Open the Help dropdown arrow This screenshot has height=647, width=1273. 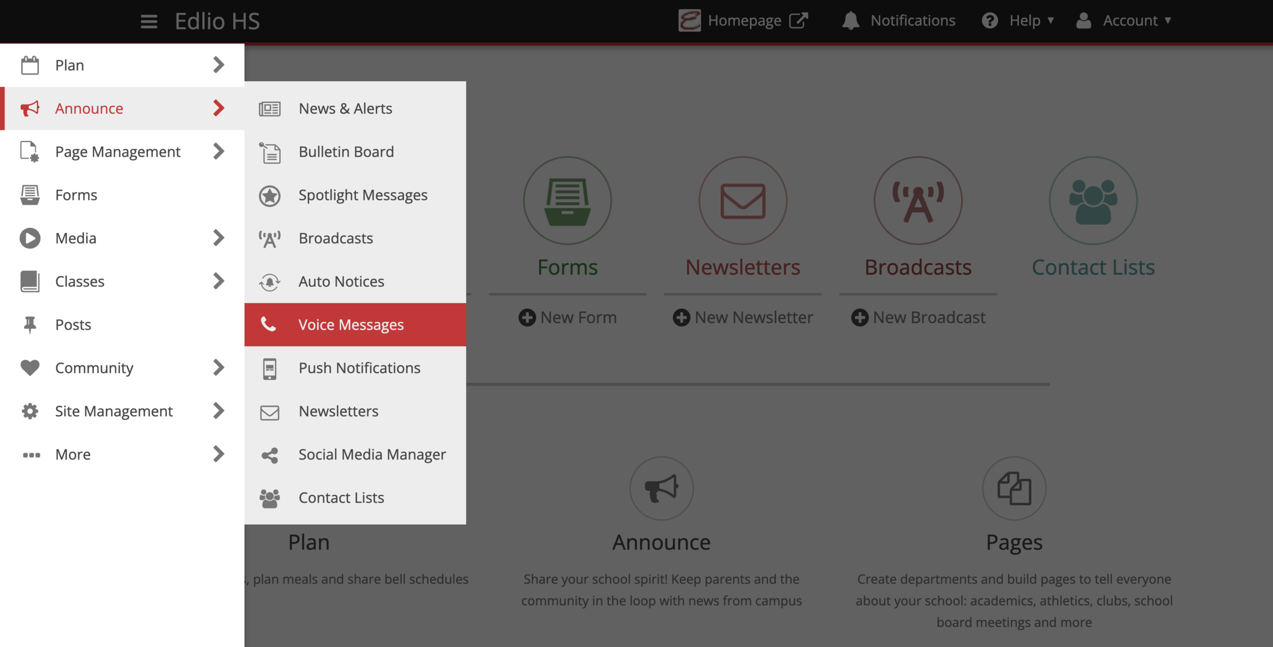1051,21
